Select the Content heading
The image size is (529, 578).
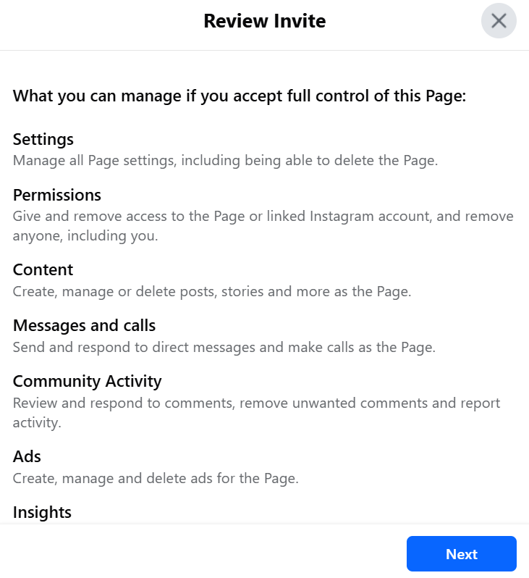(x=43, y=270)
